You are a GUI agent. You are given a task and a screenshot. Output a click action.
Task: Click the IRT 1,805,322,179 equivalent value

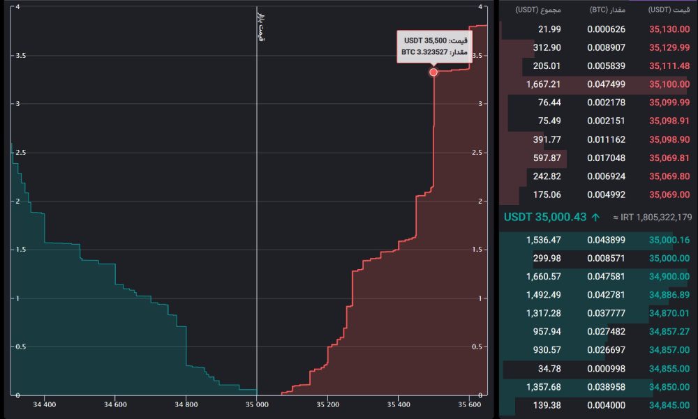click(652, 218)
